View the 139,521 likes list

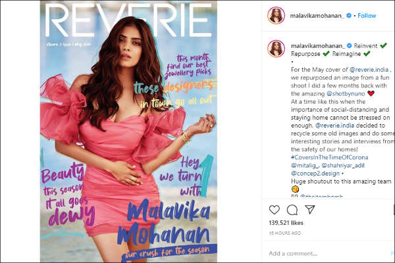click(286, 223)
